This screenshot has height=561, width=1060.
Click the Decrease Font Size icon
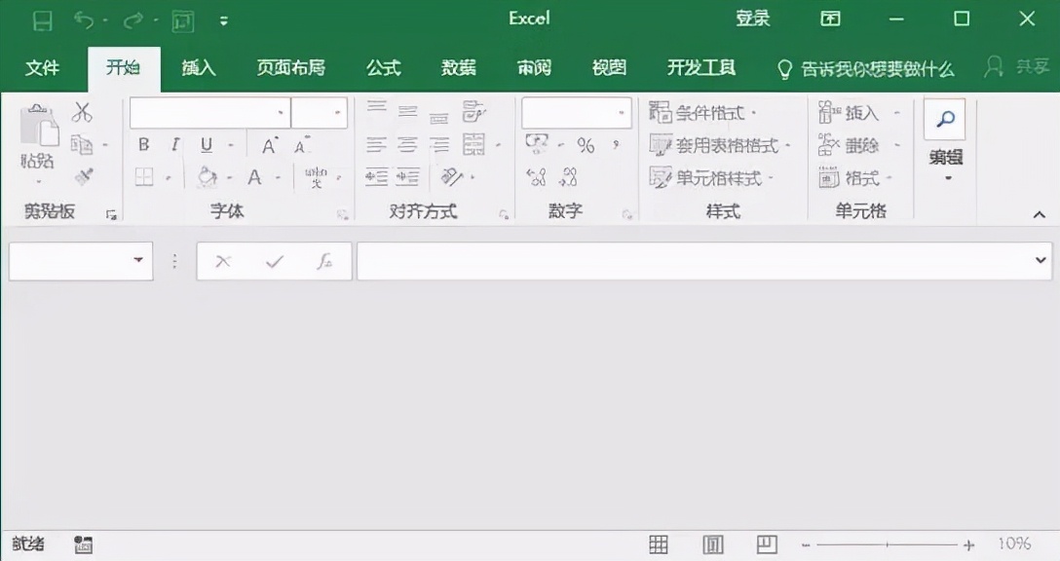[301, 145]
